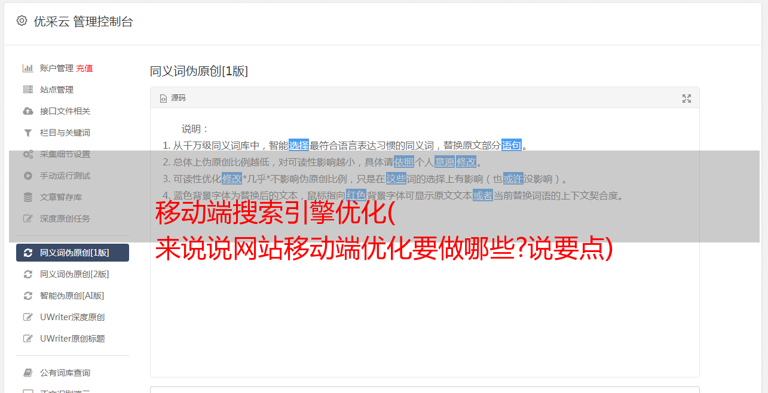Click highlighted word 语句 in line one
The image size is (768, 393).
[x=512, y=145]
